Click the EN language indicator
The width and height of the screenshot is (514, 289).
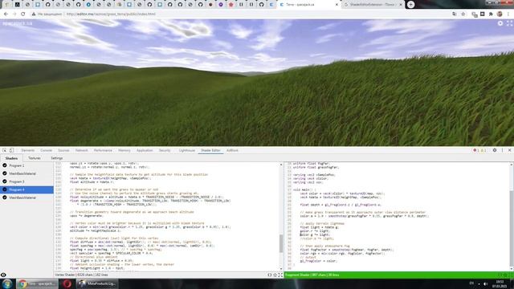(471, 283)
